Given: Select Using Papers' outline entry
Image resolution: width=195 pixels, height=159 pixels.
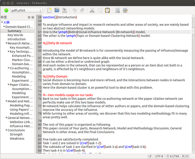Looking at the screenshot, I should [21, 110].
